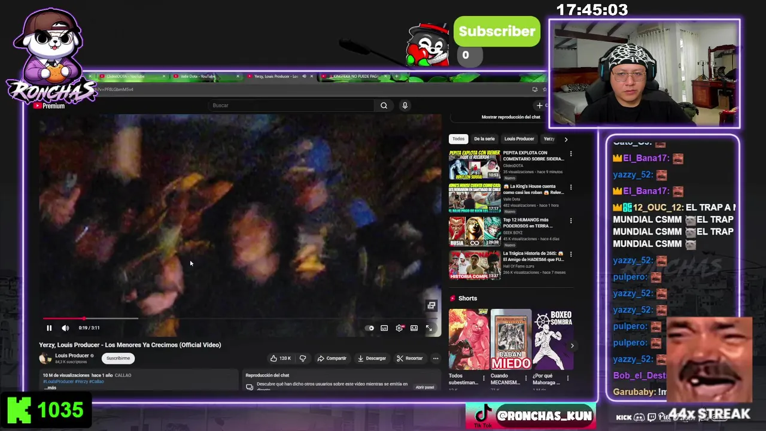Open the YouTube Premium logo
Viewport: 766px width, 431px height.
coord(49,106)
